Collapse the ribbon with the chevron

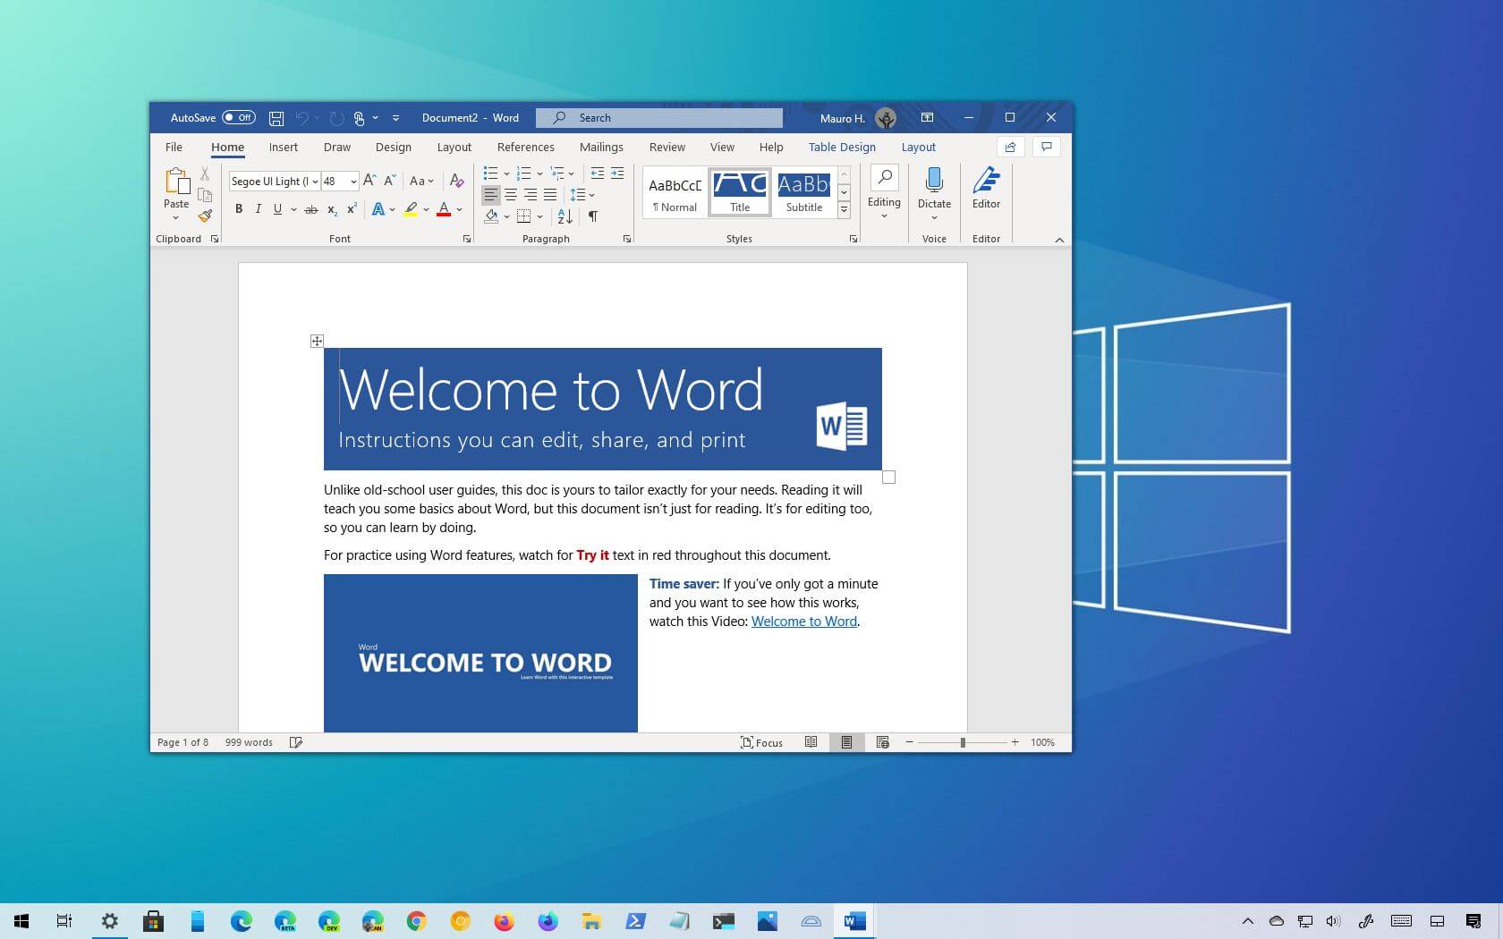point(1059,240)
